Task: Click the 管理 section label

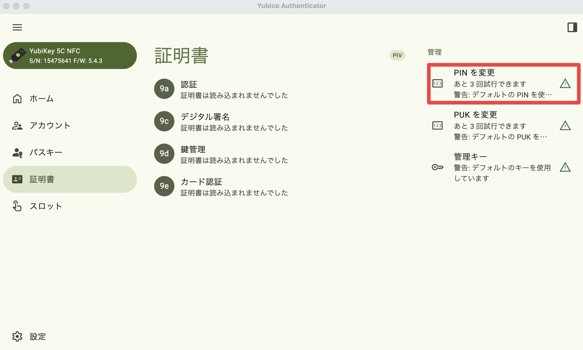Action: (x=435, y=52)
